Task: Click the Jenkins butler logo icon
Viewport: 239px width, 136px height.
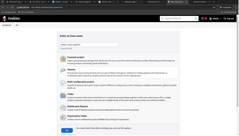Action: tap(5, 18)
